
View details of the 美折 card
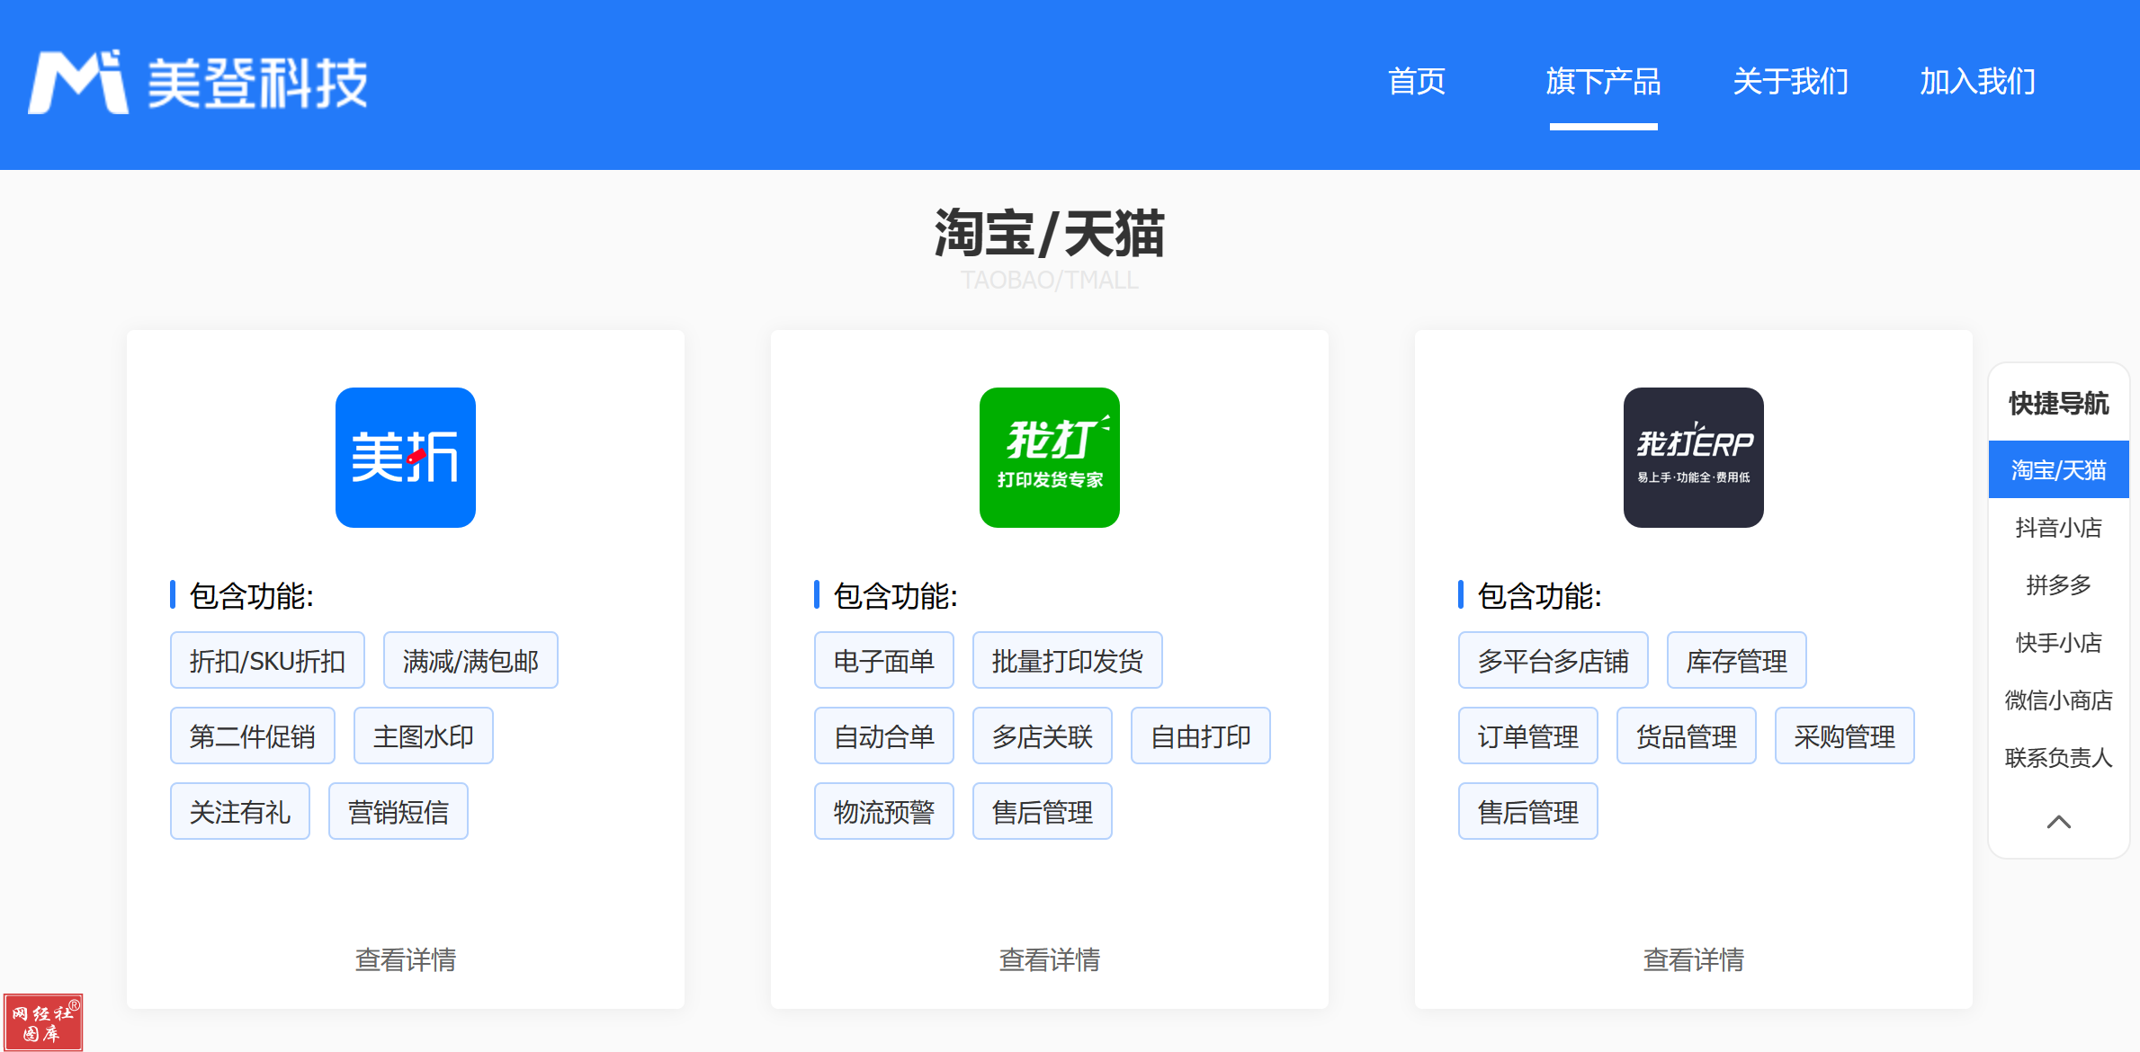[x=406, y=959]
